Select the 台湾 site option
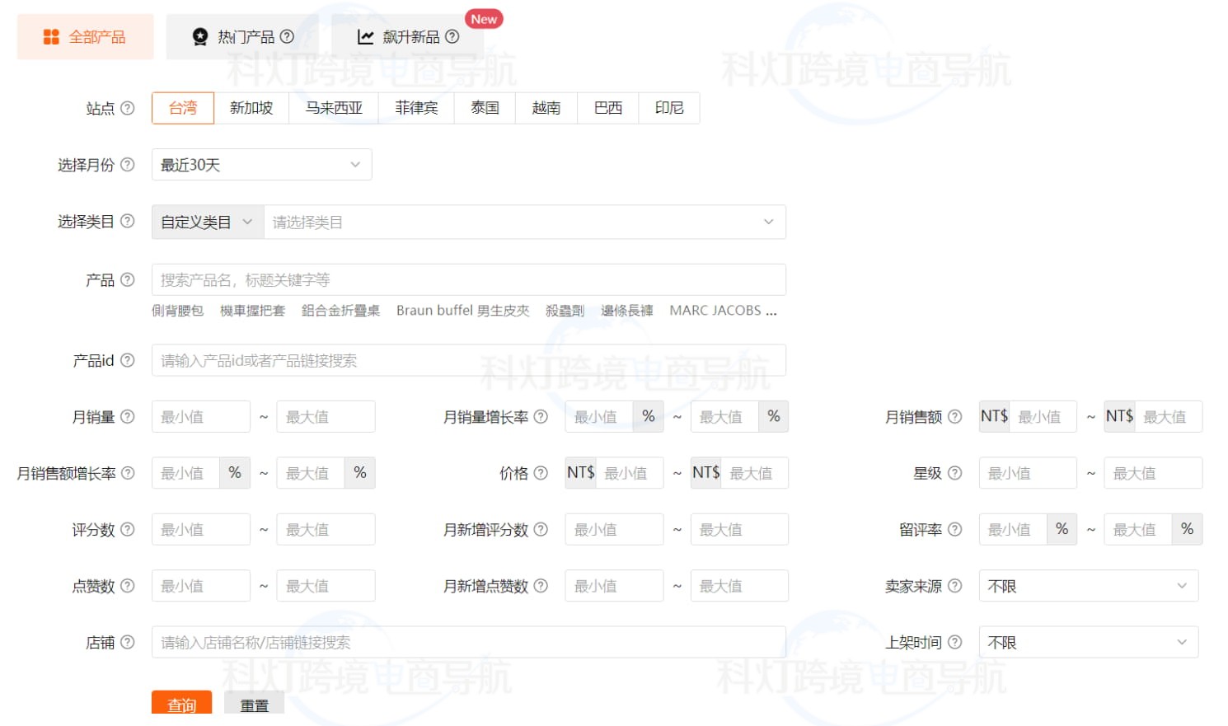 [x=182, y=108]
